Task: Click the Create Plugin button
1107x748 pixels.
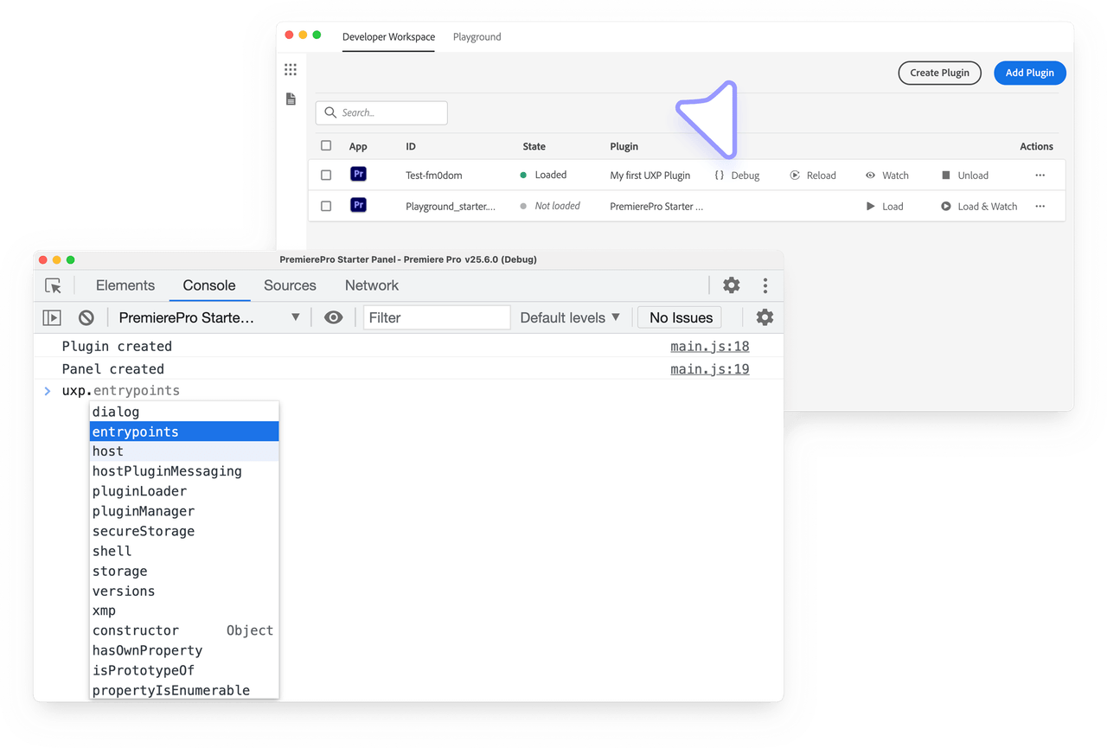Action: coord(939,73)
